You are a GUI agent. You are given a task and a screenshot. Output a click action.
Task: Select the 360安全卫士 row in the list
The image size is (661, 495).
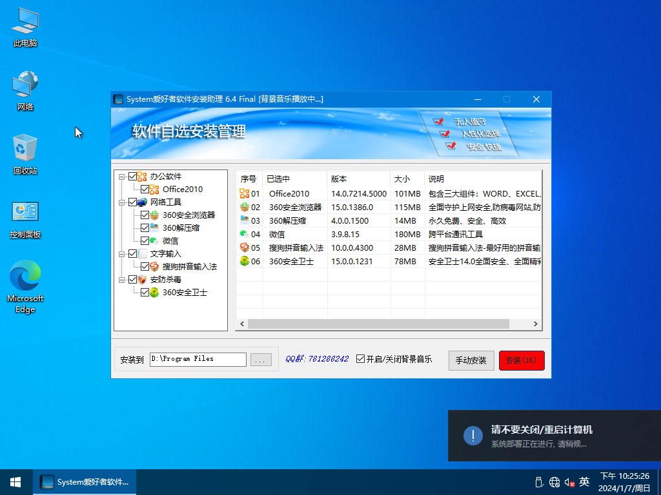(x=389, y=261)
